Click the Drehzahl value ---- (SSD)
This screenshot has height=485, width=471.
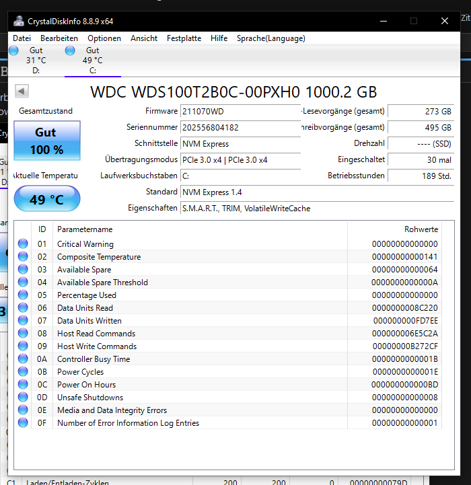point(421,144)
